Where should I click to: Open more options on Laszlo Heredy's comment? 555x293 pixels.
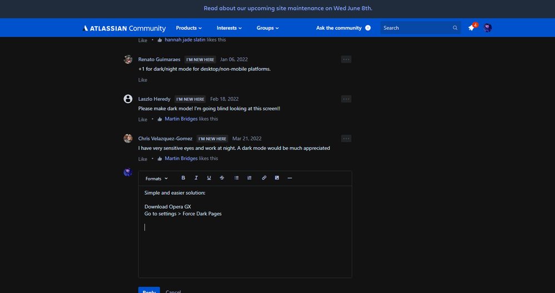tap(346, 99)
